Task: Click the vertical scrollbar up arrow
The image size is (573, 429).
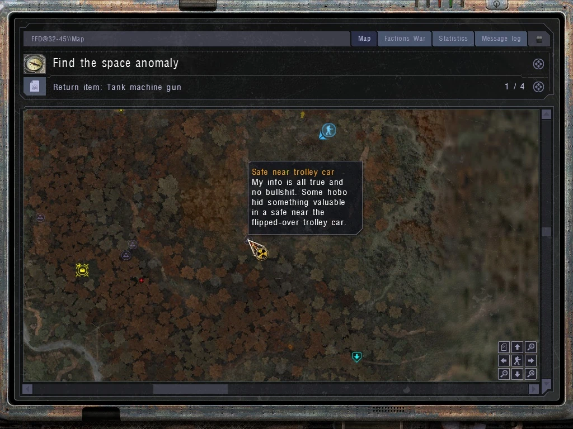Action: (x=546, y=115)
